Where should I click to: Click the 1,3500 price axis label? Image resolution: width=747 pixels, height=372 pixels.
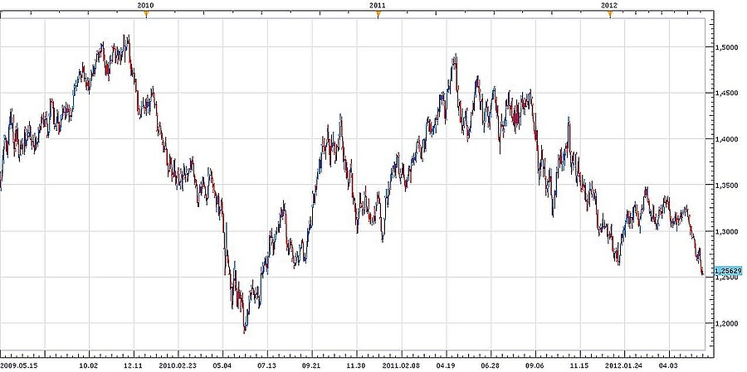725,186
